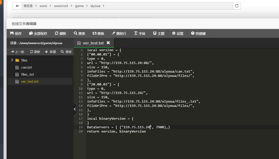Show keyboard Shortcuts (快捷键)
Viewport: 279px width, 159px height.
198,33
